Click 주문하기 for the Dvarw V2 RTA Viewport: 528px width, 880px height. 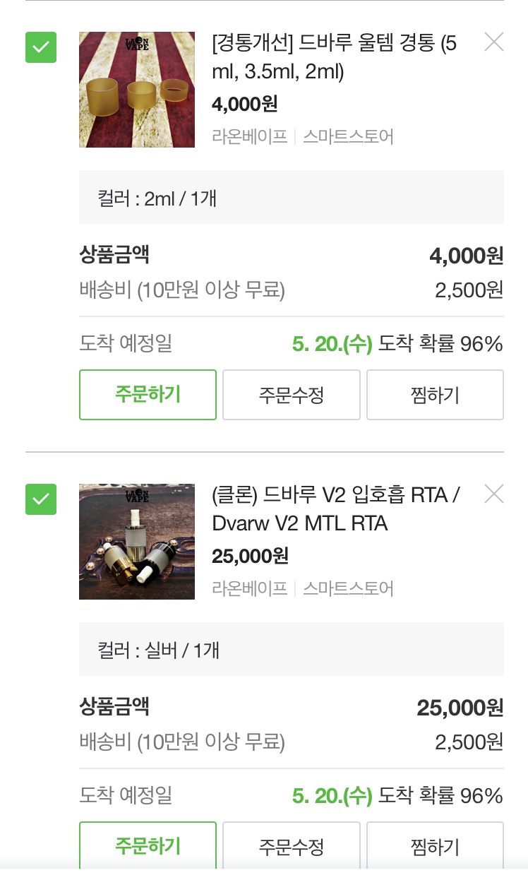[x=148, y=845]
